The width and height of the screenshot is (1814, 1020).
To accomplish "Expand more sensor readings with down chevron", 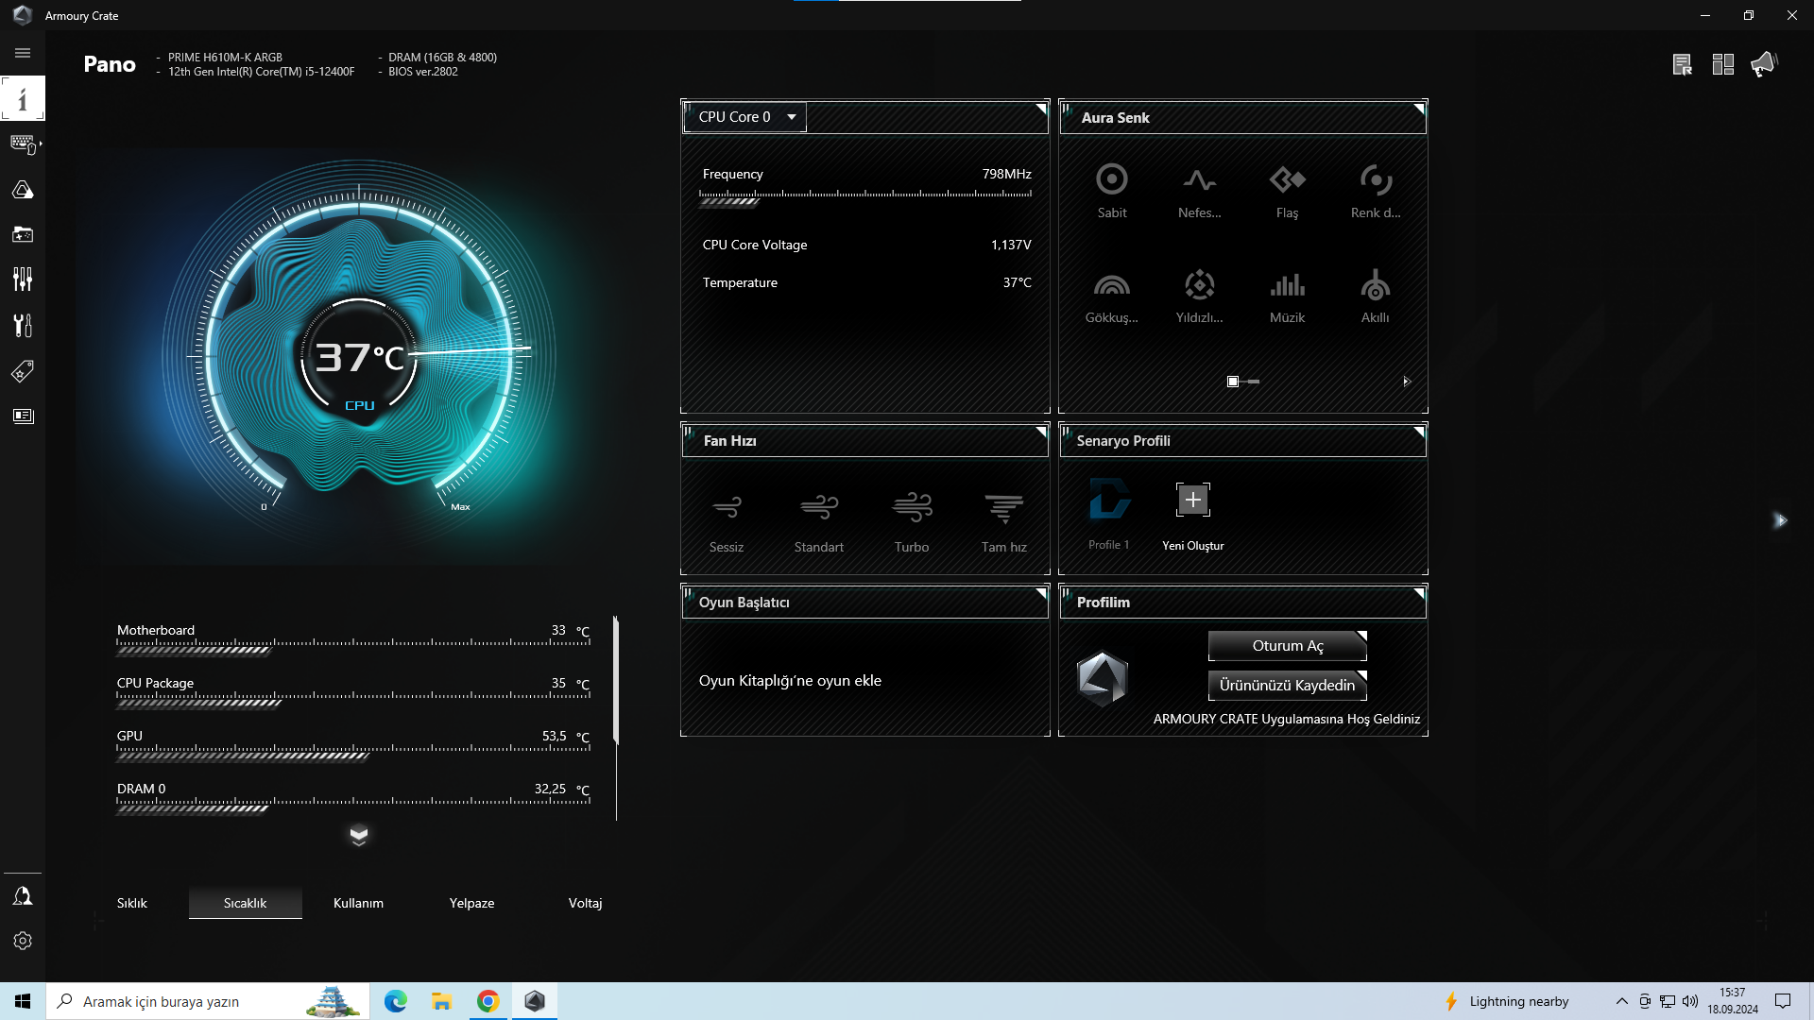I will point(359,835).
